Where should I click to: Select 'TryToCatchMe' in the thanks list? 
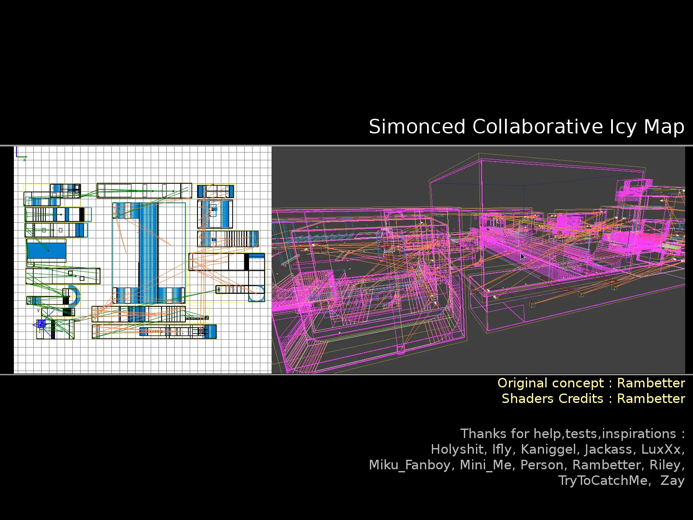click(603, 481)
